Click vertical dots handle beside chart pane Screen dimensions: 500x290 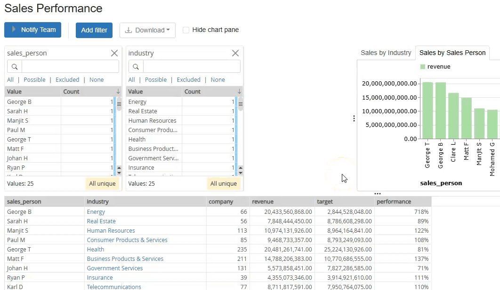pos(354,118)
